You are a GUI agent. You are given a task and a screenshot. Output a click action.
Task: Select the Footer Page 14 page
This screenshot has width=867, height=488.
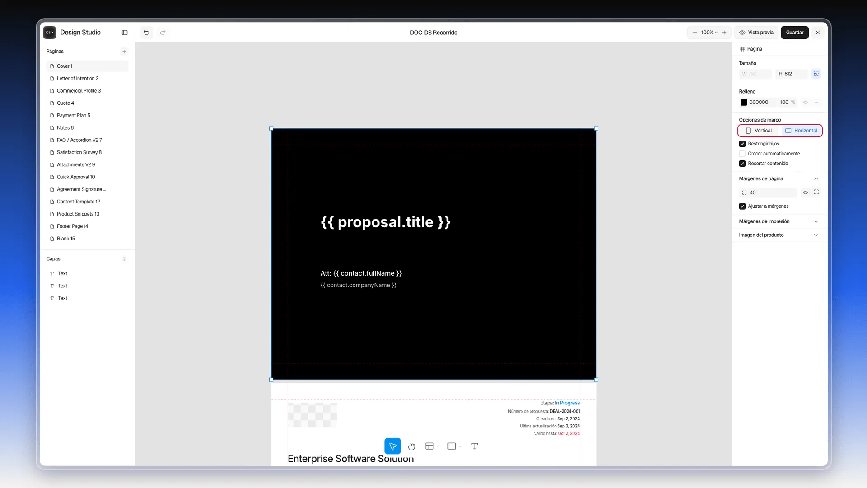tap(87, 226)
